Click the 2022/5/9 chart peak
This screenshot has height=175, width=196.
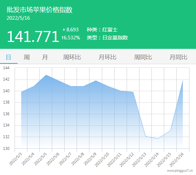pos(96,81)
